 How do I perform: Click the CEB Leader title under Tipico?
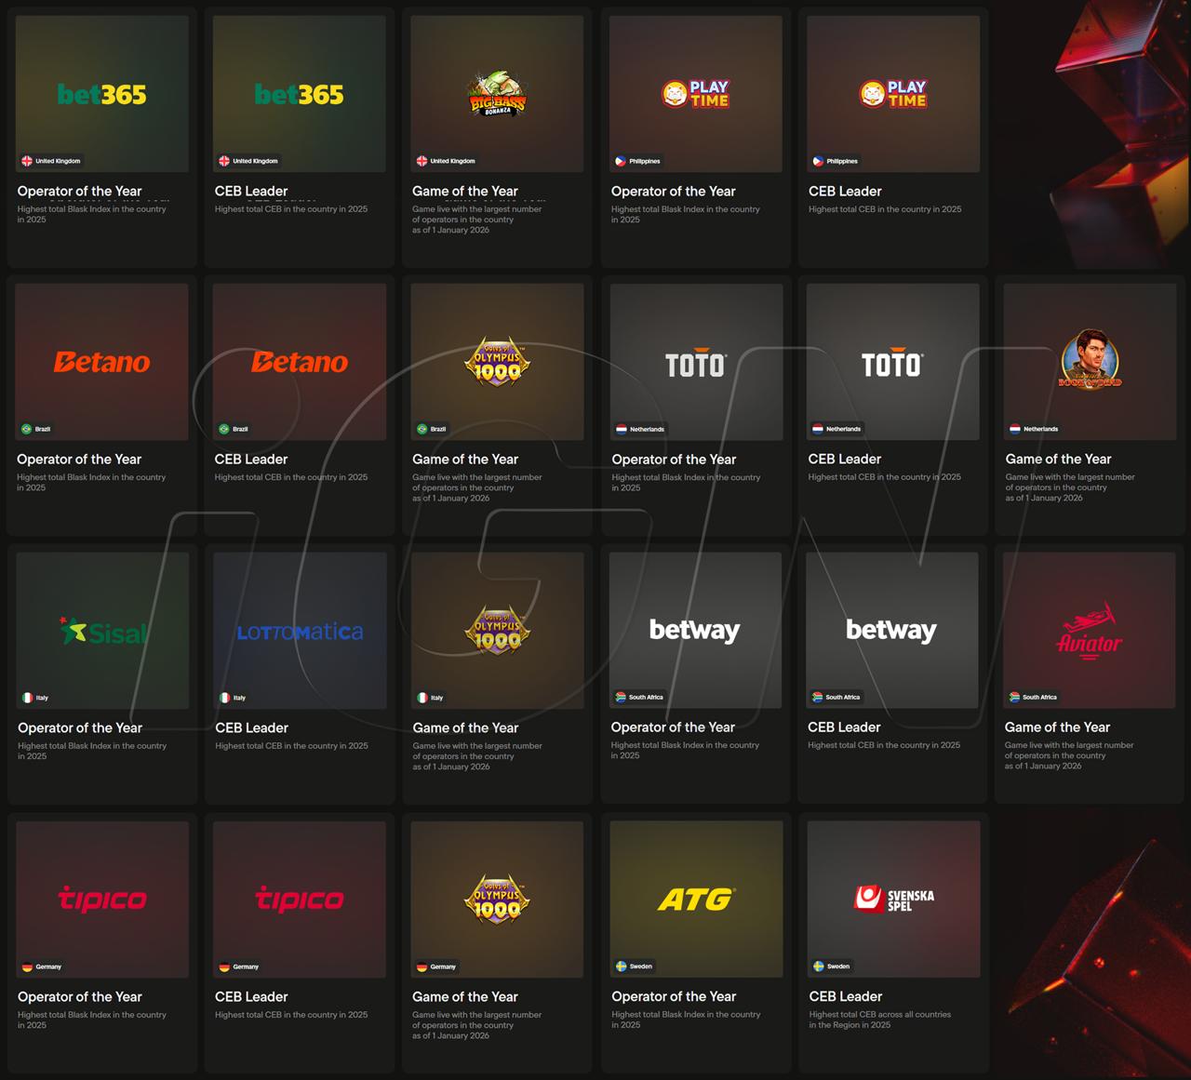tap(251, 996)
